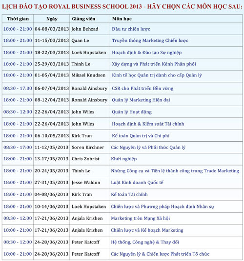The height and width of the screenshot is (261, 244).
Task: Select Hệ thống, Công nghệ & Thay đổi
Action: click(x=145, y=242)
